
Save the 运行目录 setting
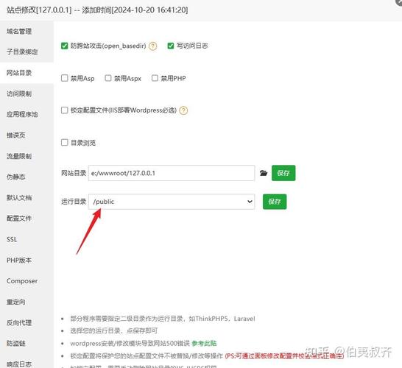tap(275, 202)
